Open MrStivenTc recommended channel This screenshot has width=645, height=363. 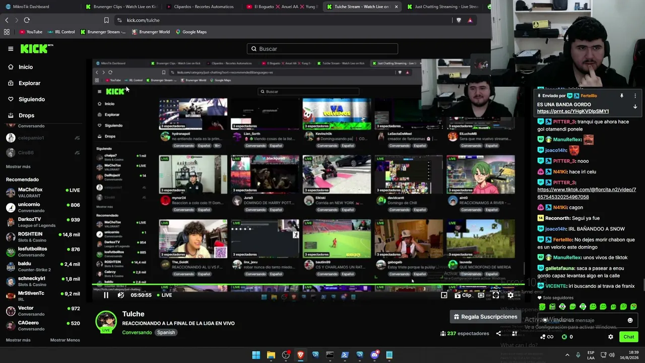(43, 296)
